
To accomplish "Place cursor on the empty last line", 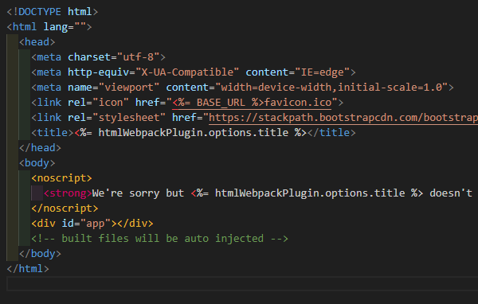I will click(242, 284).
